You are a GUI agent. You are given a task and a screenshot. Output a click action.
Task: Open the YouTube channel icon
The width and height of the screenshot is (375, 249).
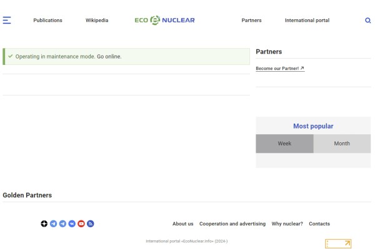pyautogui.click(x=81, y=223)
